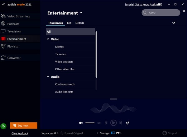Switch to the List tab
Viewport: 187px width, 137px height.
pyautogui.click(x=69, y=23)
